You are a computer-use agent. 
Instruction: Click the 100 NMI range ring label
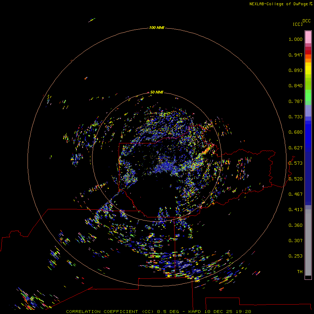pos(157,28)
